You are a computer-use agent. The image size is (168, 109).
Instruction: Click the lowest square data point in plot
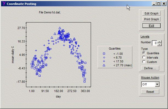[x=84, y=82]
